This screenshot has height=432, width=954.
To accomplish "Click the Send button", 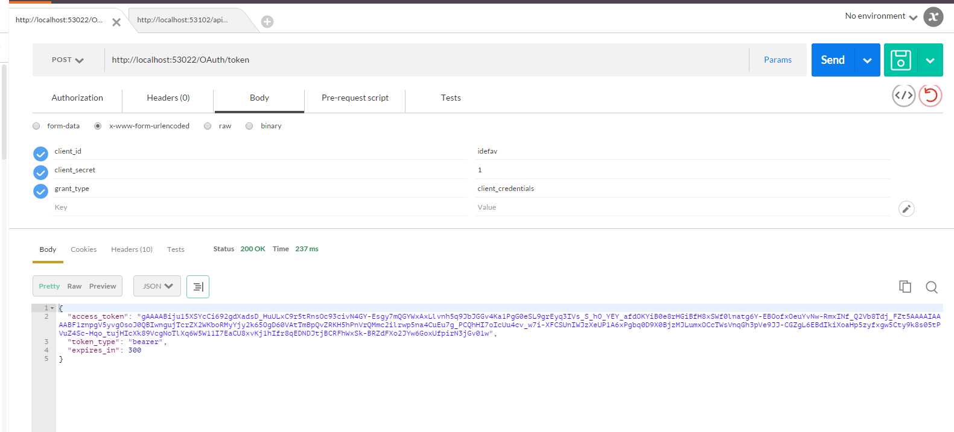I will pyautogui.click(x=833, y=60).
